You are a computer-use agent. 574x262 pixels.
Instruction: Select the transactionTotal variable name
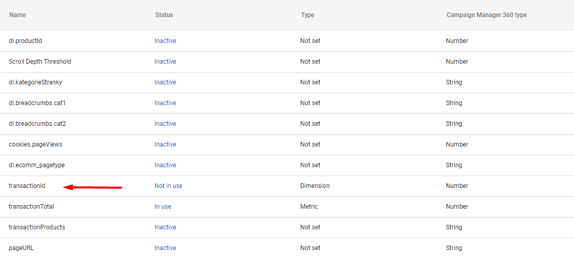(31, 207)
